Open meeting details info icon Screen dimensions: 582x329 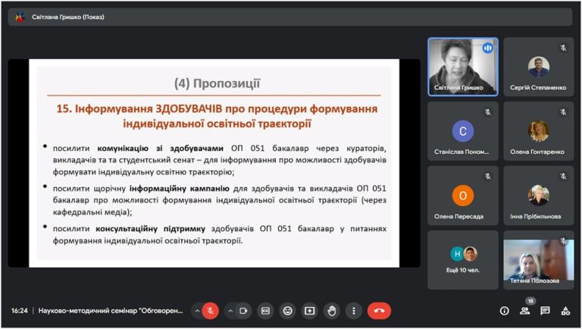pos(505,311)
